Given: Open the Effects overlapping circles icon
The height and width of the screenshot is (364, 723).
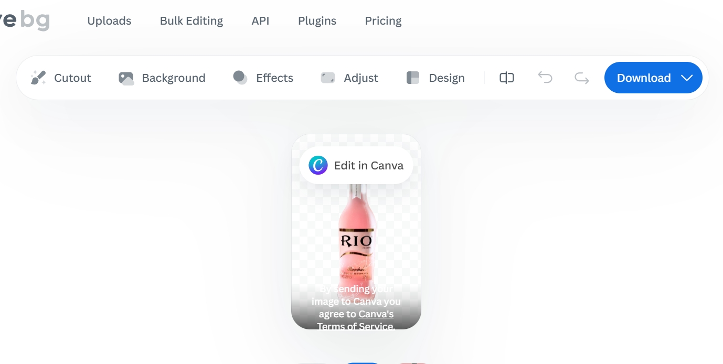Looking at the screenshot, I should (240, 78).
